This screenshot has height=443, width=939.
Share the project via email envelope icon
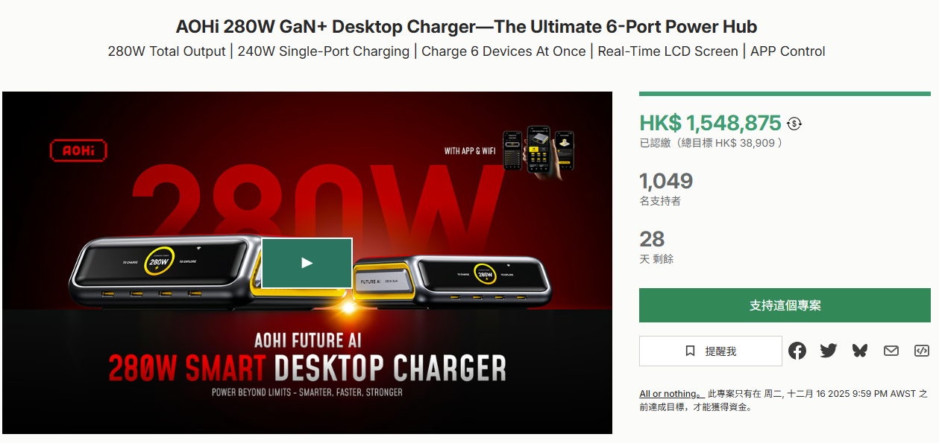pyautogui.click(x=891, y=351)
